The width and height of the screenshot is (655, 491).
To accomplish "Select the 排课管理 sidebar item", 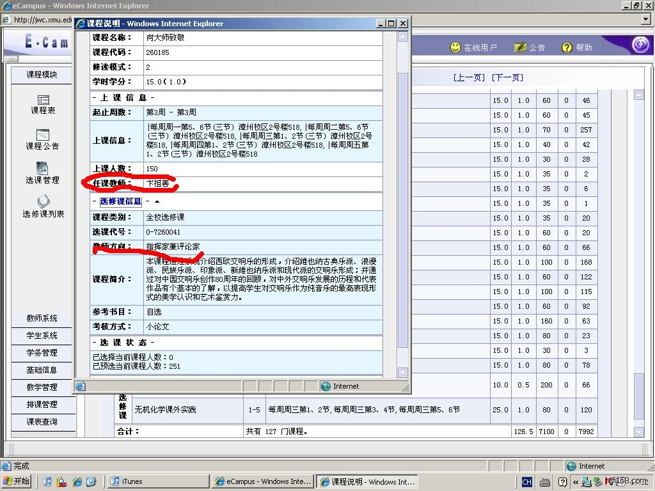I will coord(42,405).
